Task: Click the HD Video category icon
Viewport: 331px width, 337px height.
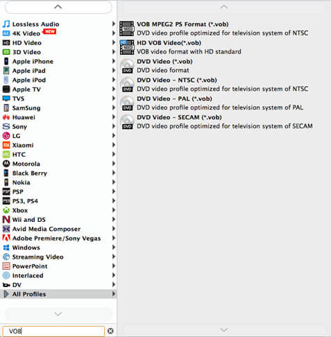Action: coord(6,43)
